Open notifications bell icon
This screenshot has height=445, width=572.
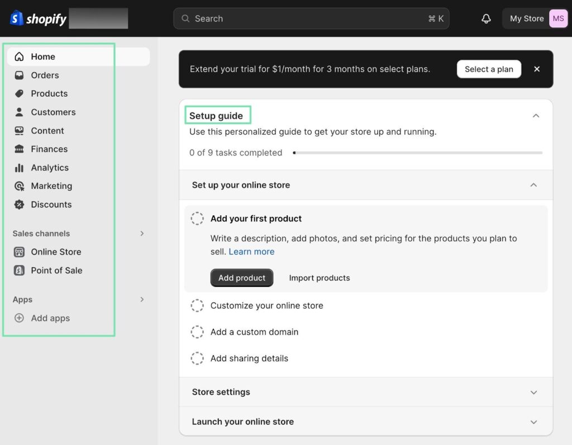[486, 18]
